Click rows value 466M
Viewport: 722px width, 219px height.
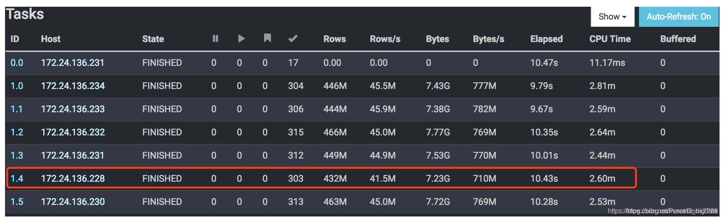pos(335,133)
